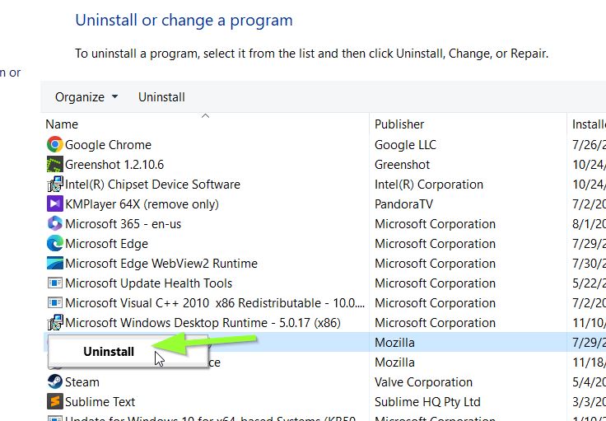Click the Google Chrome icon

pyautogui.click(x=55, y=144)
